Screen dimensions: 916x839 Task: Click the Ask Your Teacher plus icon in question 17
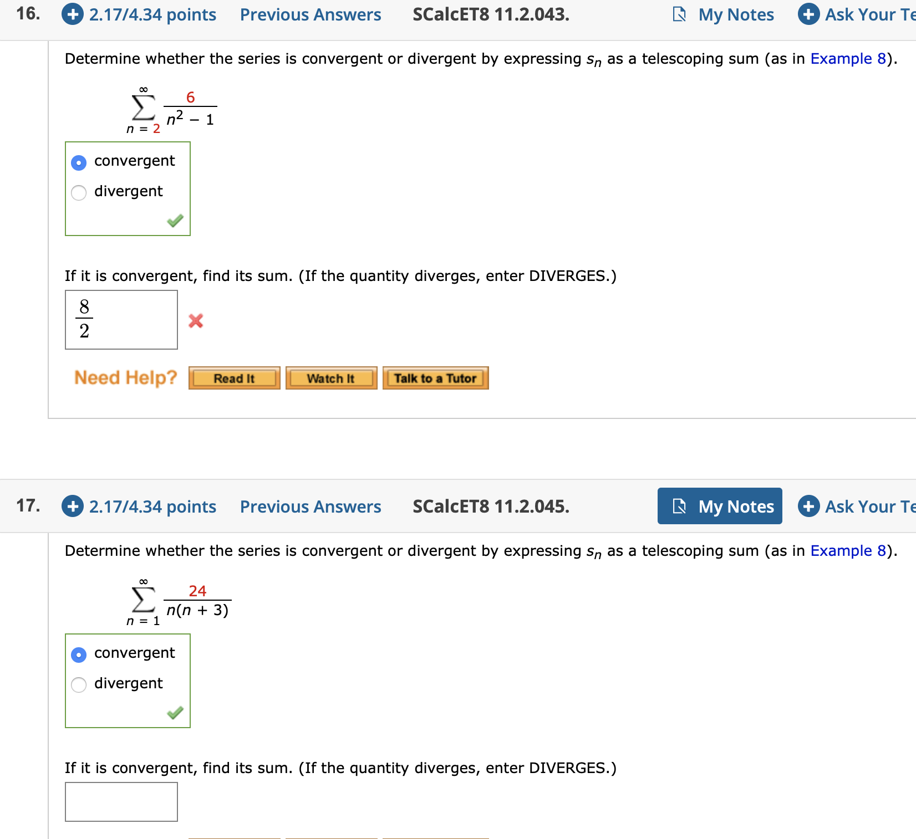(808, 506)
